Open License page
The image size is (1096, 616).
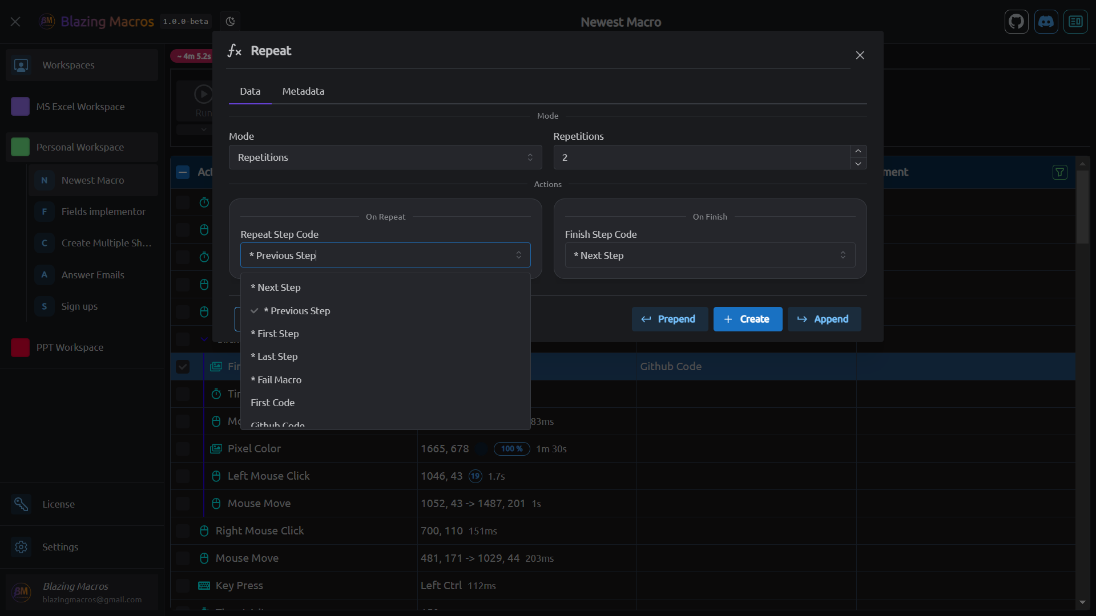tap(82, 504)
